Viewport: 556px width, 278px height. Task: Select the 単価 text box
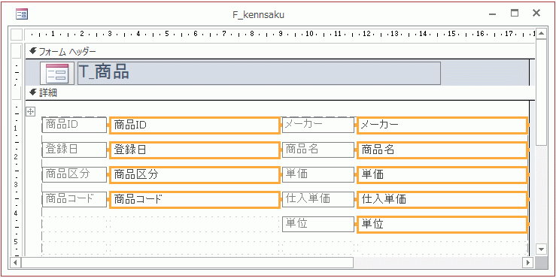pyautogui.click(x=442, y=175)
